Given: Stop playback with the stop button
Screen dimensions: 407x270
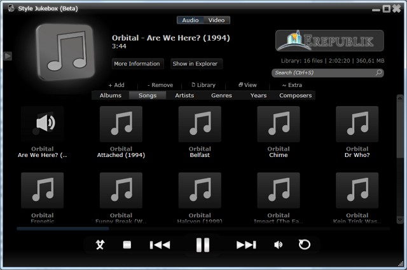Looking at the screenshot, I should pos(127,245).
